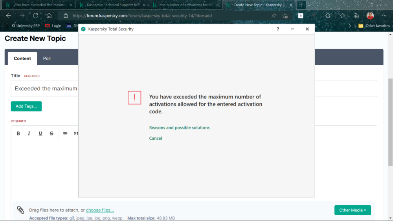This screenshot has width=393, height=221.
Task: Switch to Kaspersky Technical Support browser tab
Action: coord(112,5)
